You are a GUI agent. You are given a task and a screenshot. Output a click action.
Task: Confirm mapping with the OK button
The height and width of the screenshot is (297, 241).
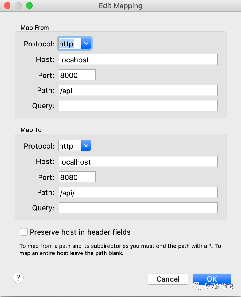point(212,279)
